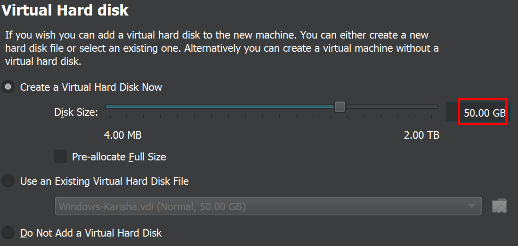Click the unfilled slider track right of the handle
This screenshot has height=246, width=518.
pyautogui.click(x=391, y=107)
